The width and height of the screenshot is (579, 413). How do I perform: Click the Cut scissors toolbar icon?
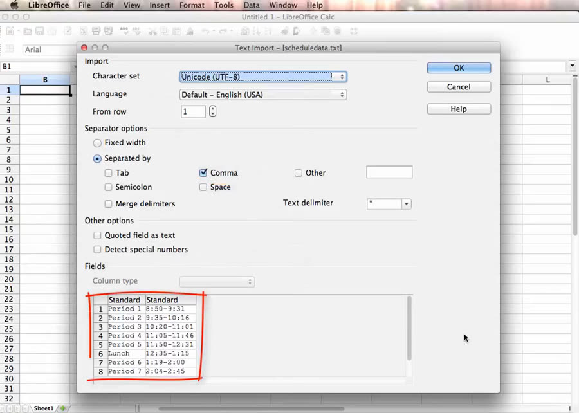pyautogui.click(x=152, y=32)
